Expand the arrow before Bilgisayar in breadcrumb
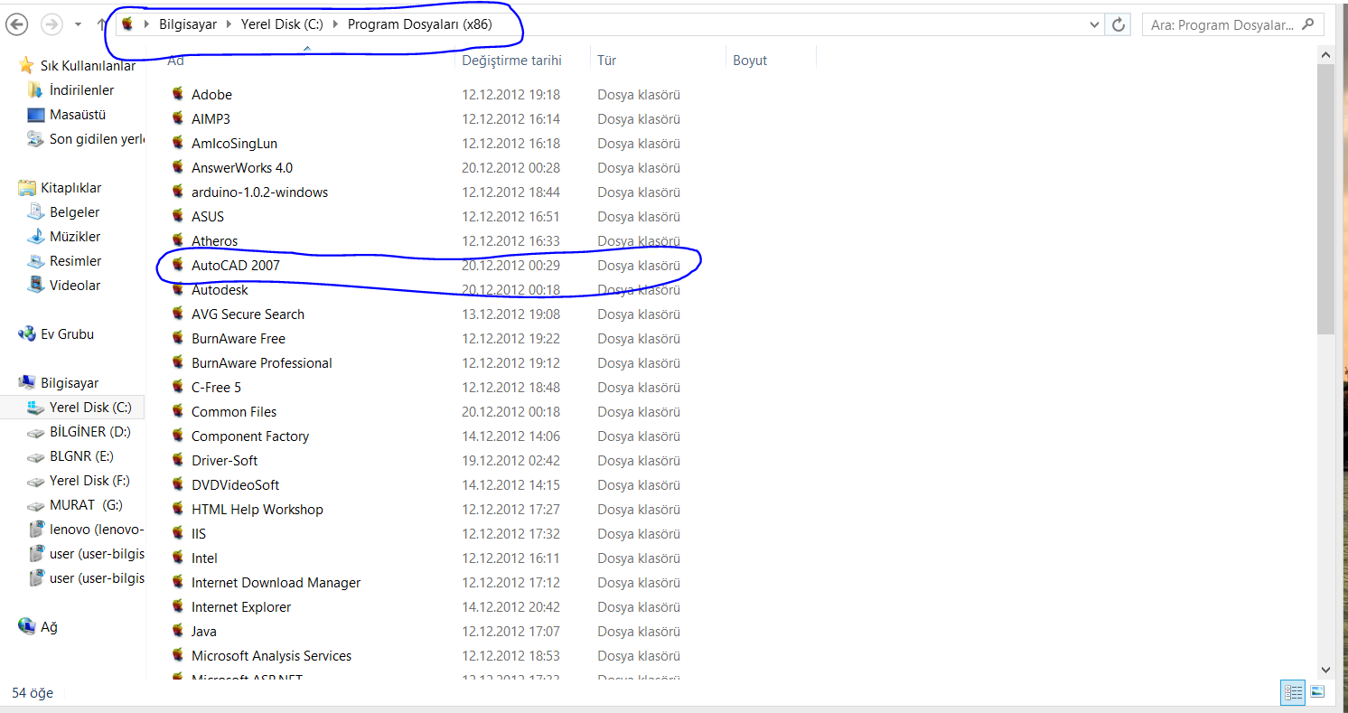The image size is (1348, 713). 147,24
